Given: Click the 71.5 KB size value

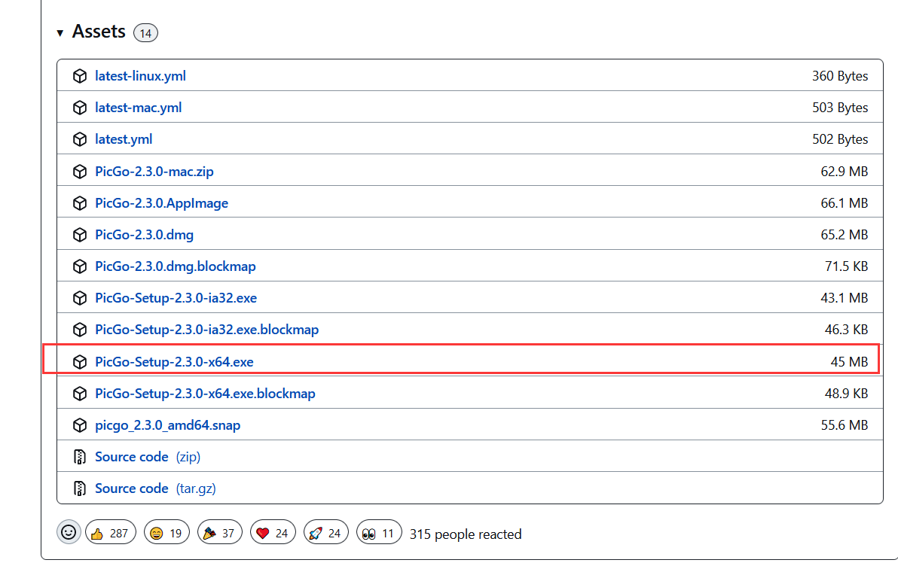Looking at the screenshot, I should (x=847, y=266).
